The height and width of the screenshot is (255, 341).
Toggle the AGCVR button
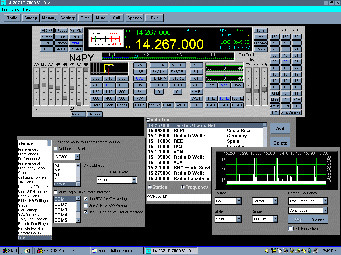pyautogui.click(x=46, y=30)
